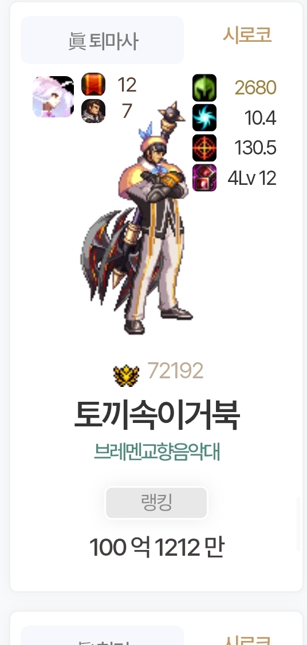
Task: Click the damage total 100 억 1212 만
Action: click(x=156, y=547)
